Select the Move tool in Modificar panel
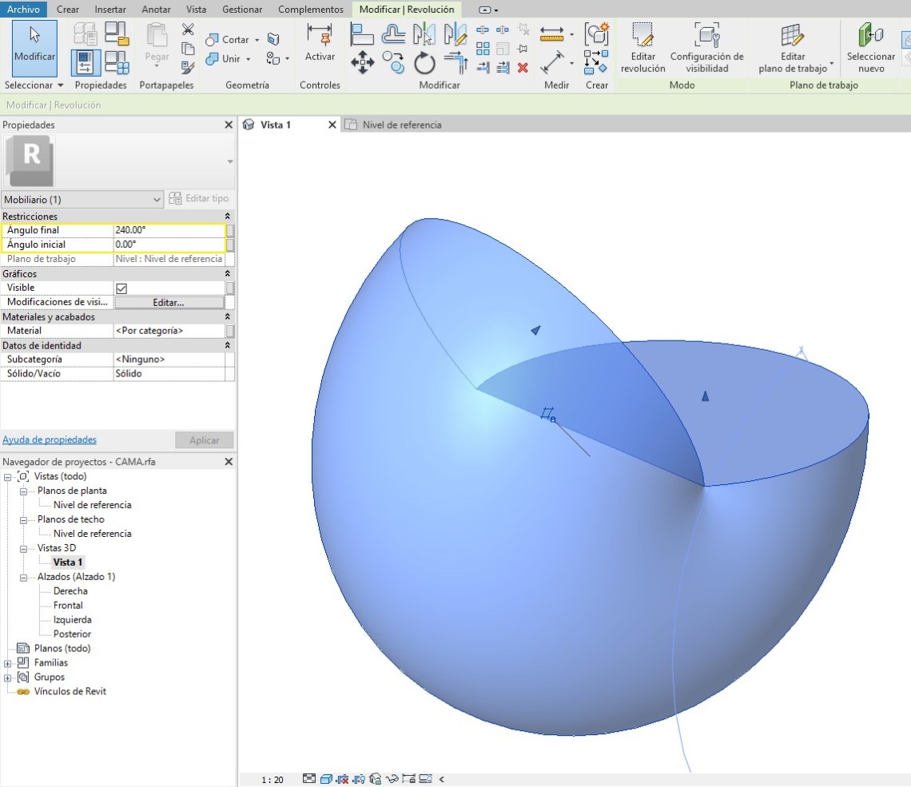The width and height of the screenshot is (911, 787). pyautogui.click(x=362, y=62)
